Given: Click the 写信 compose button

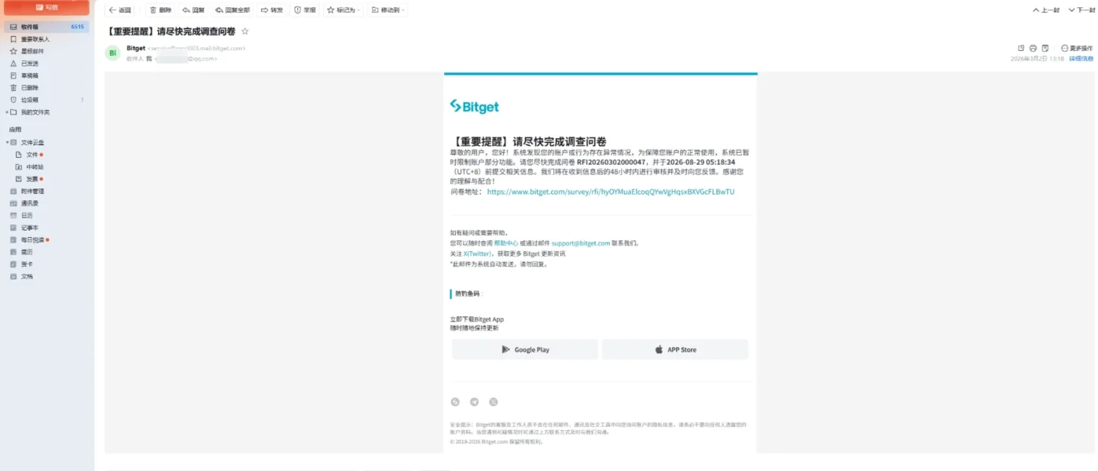Looking at the screenshot, I should [x=46, y=8].
